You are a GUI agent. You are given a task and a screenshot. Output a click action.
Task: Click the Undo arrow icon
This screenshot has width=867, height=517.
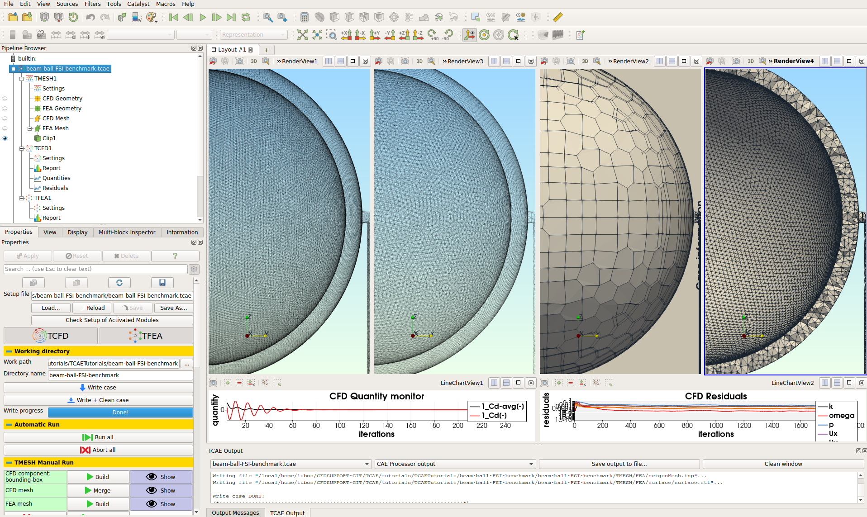(x=90, y=18)
